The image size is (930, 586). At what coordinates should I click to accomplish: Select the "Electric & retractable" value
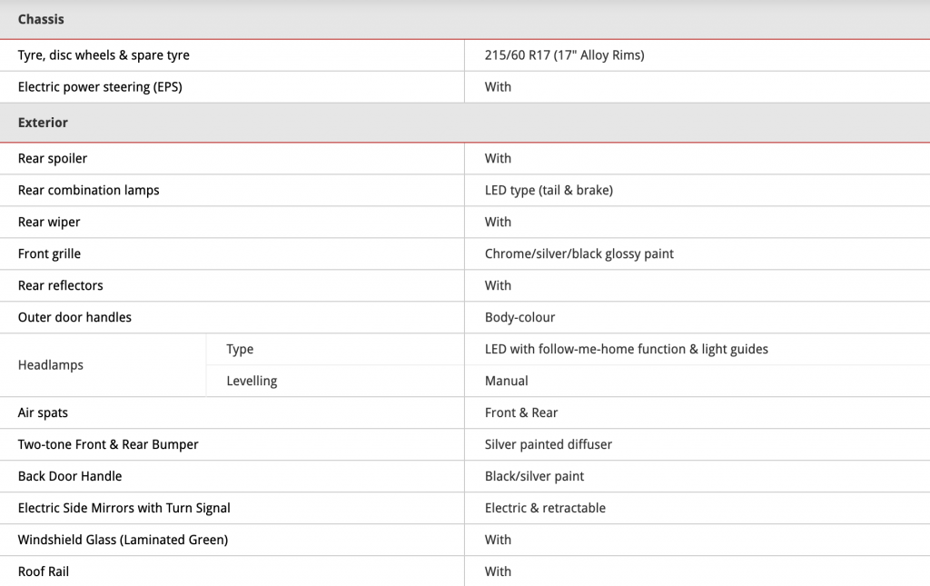545,508
